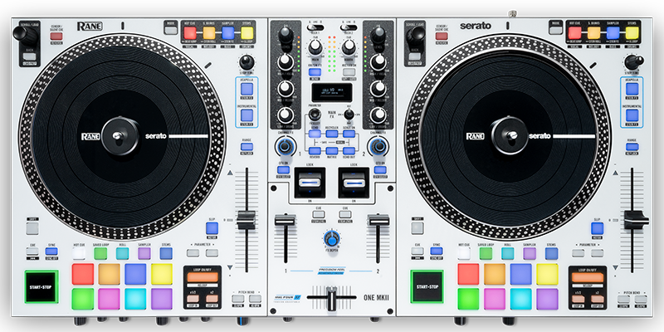Hit the left deck red performance pad

(82, 273)
